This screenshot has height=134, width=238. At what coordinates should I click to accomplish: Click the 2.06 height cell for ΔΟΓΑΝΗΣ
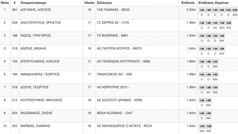pyautogui.click(x=235, y=10)
